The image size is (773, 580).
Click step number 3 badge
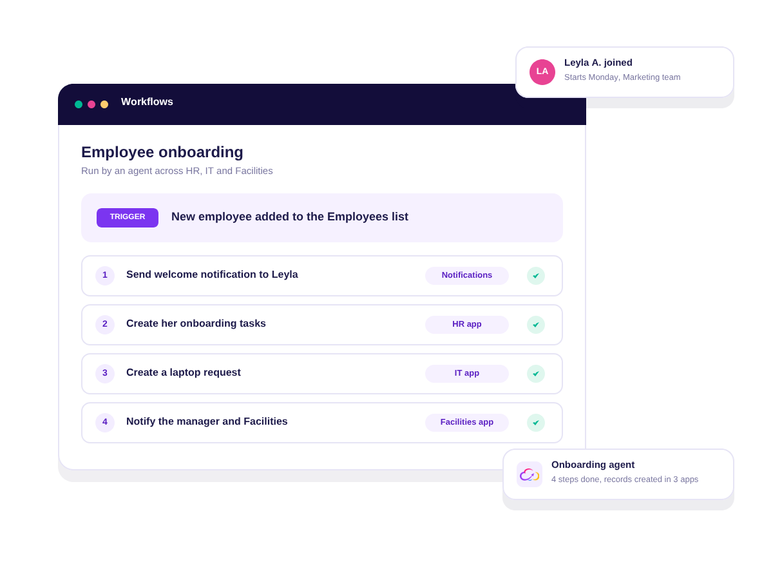point(105,374)
